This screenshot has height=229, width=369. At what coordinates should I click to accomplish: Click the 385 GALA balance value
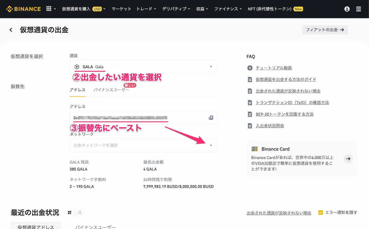pyautogui.click(x=78, y=169)
